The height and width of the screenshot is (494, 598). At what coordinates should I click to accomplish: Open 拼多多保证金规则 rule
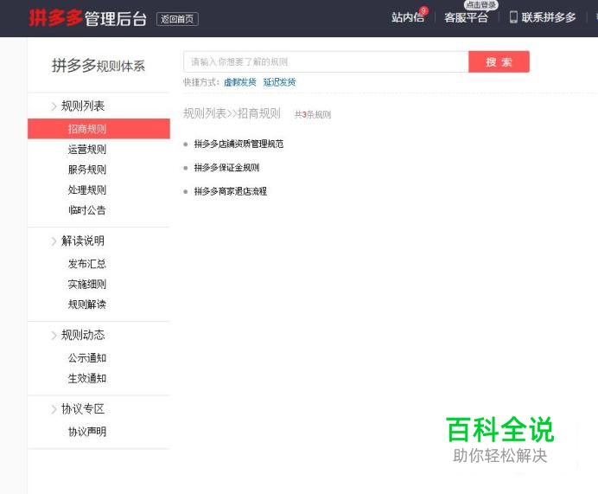tap(226, 168)
